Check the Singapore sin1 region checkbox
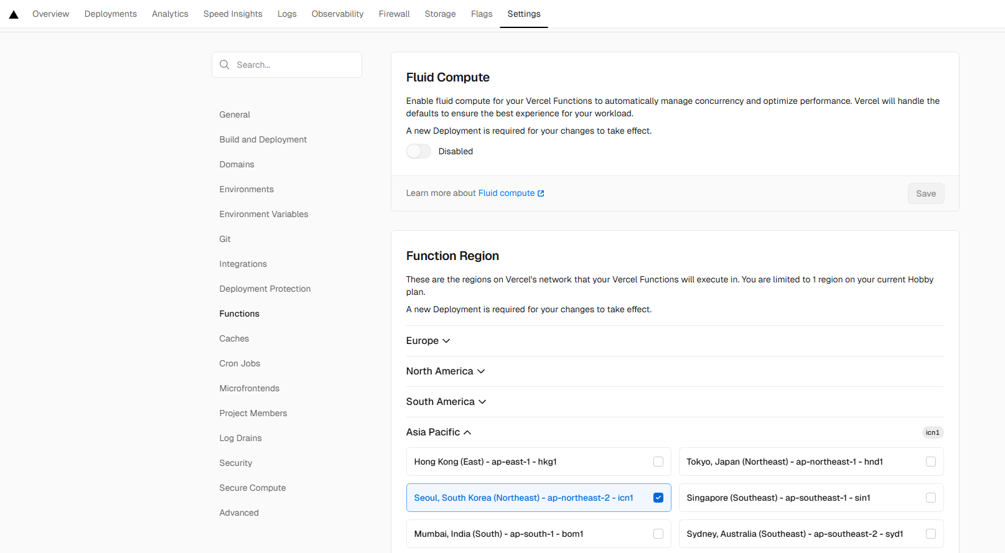The image size is (1005, 553). 931,498
